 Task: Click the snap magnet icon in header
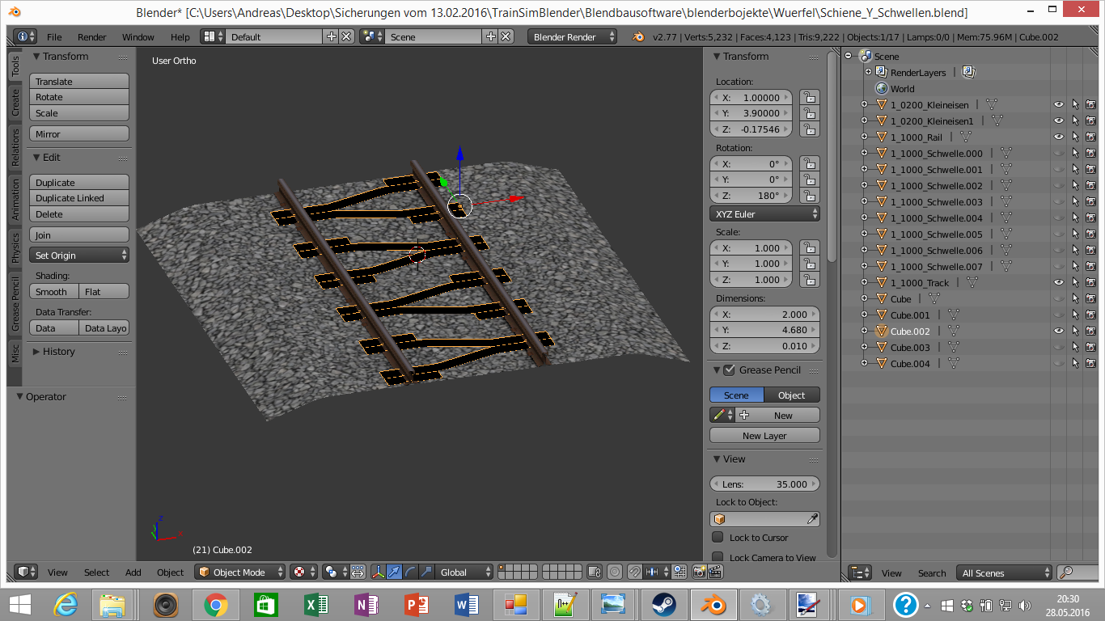tap(635, 572)
